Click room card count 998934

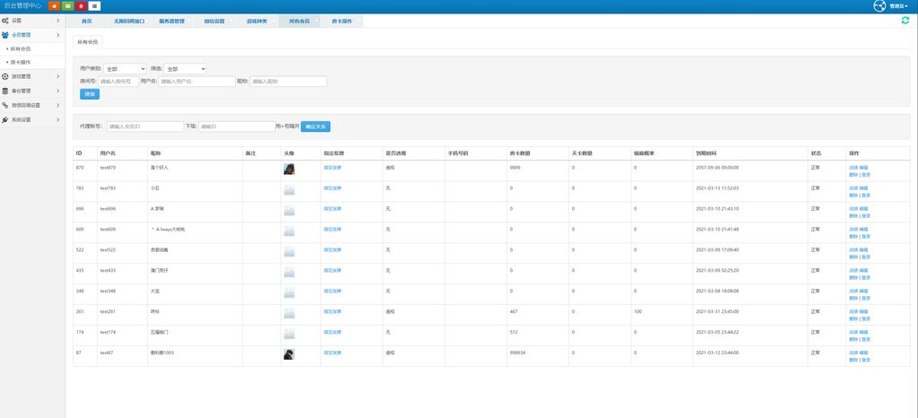[x=517, y=353]
